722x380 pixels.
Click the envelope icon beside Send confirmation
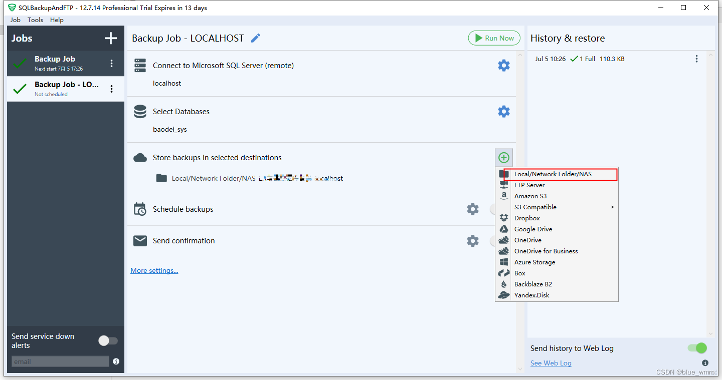(x=140, y=241)
